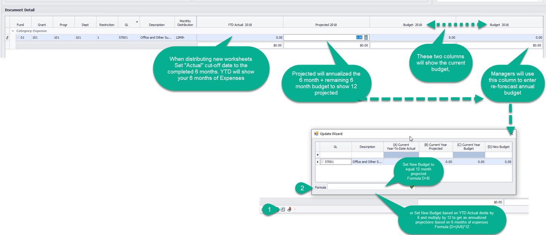Image resolution: width=546 pixels, height=235 pixels.
Task: Click the Projected 2018 editable cell
Action: (322, 38)
